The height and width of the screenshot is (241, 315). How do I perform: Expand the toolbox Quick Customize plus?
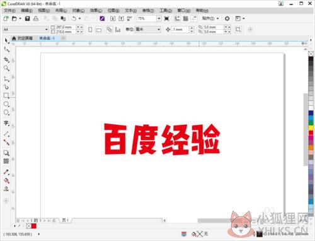(6, 201)
